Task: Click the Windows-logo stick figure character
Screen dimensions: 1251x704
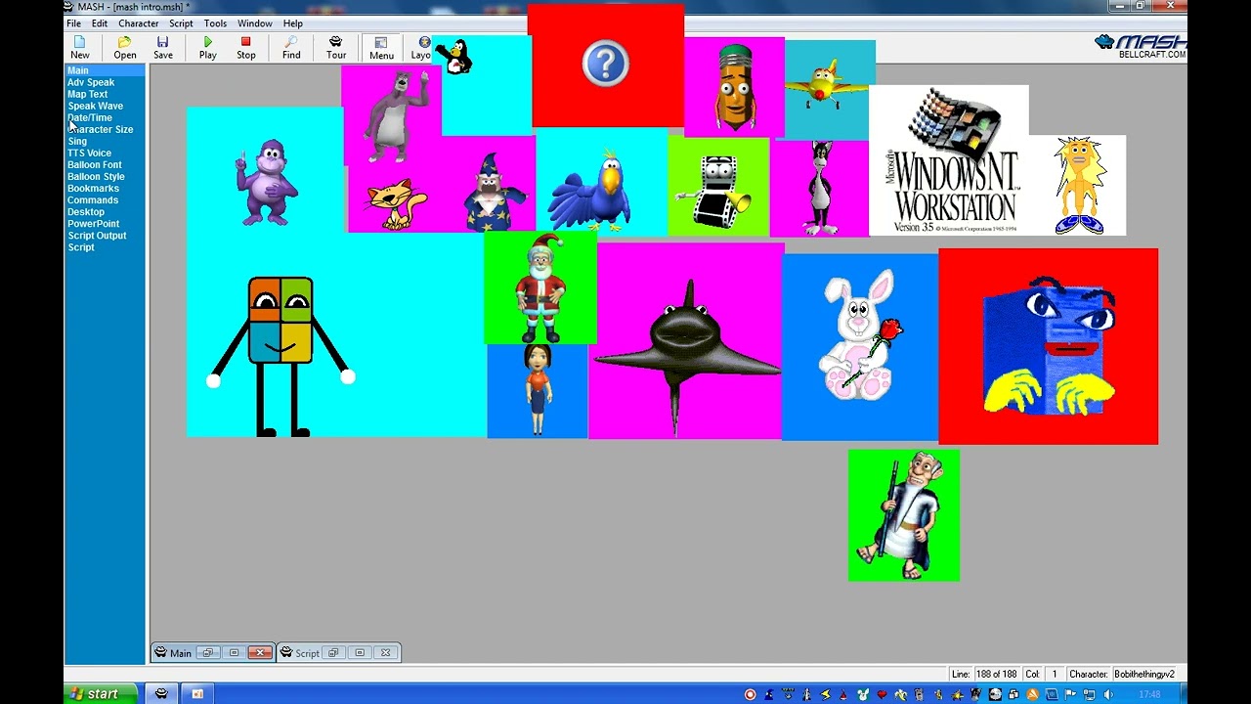Action: [x=280, y=357]
